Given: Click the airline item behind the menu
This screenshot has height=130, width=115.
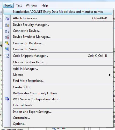Looking at the screenshot, I should click(x=61, y=128).
